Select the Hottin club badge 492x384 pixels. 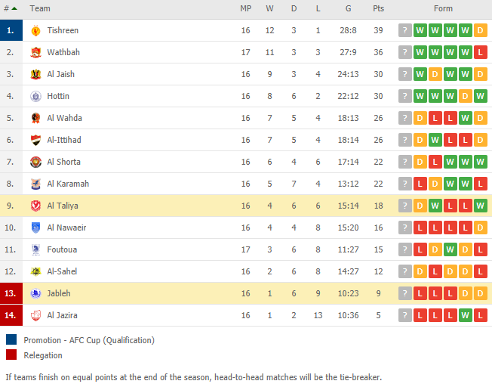pyautogui.click(x=35, y=96)
